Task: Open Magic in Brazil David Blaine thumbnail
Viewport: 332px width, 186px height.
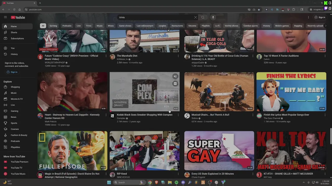Action: click(x=72, y=151)
